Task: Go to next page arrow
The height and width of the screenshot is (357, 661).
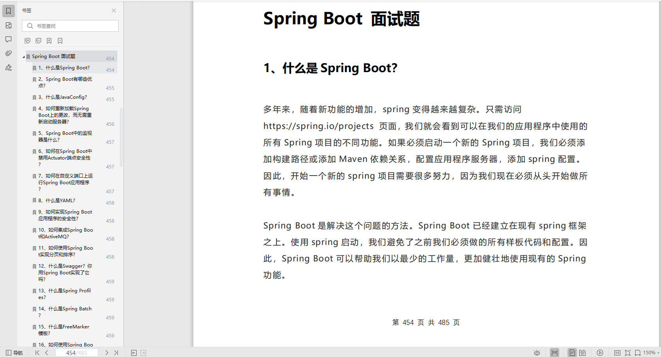Action: [107, 353]
